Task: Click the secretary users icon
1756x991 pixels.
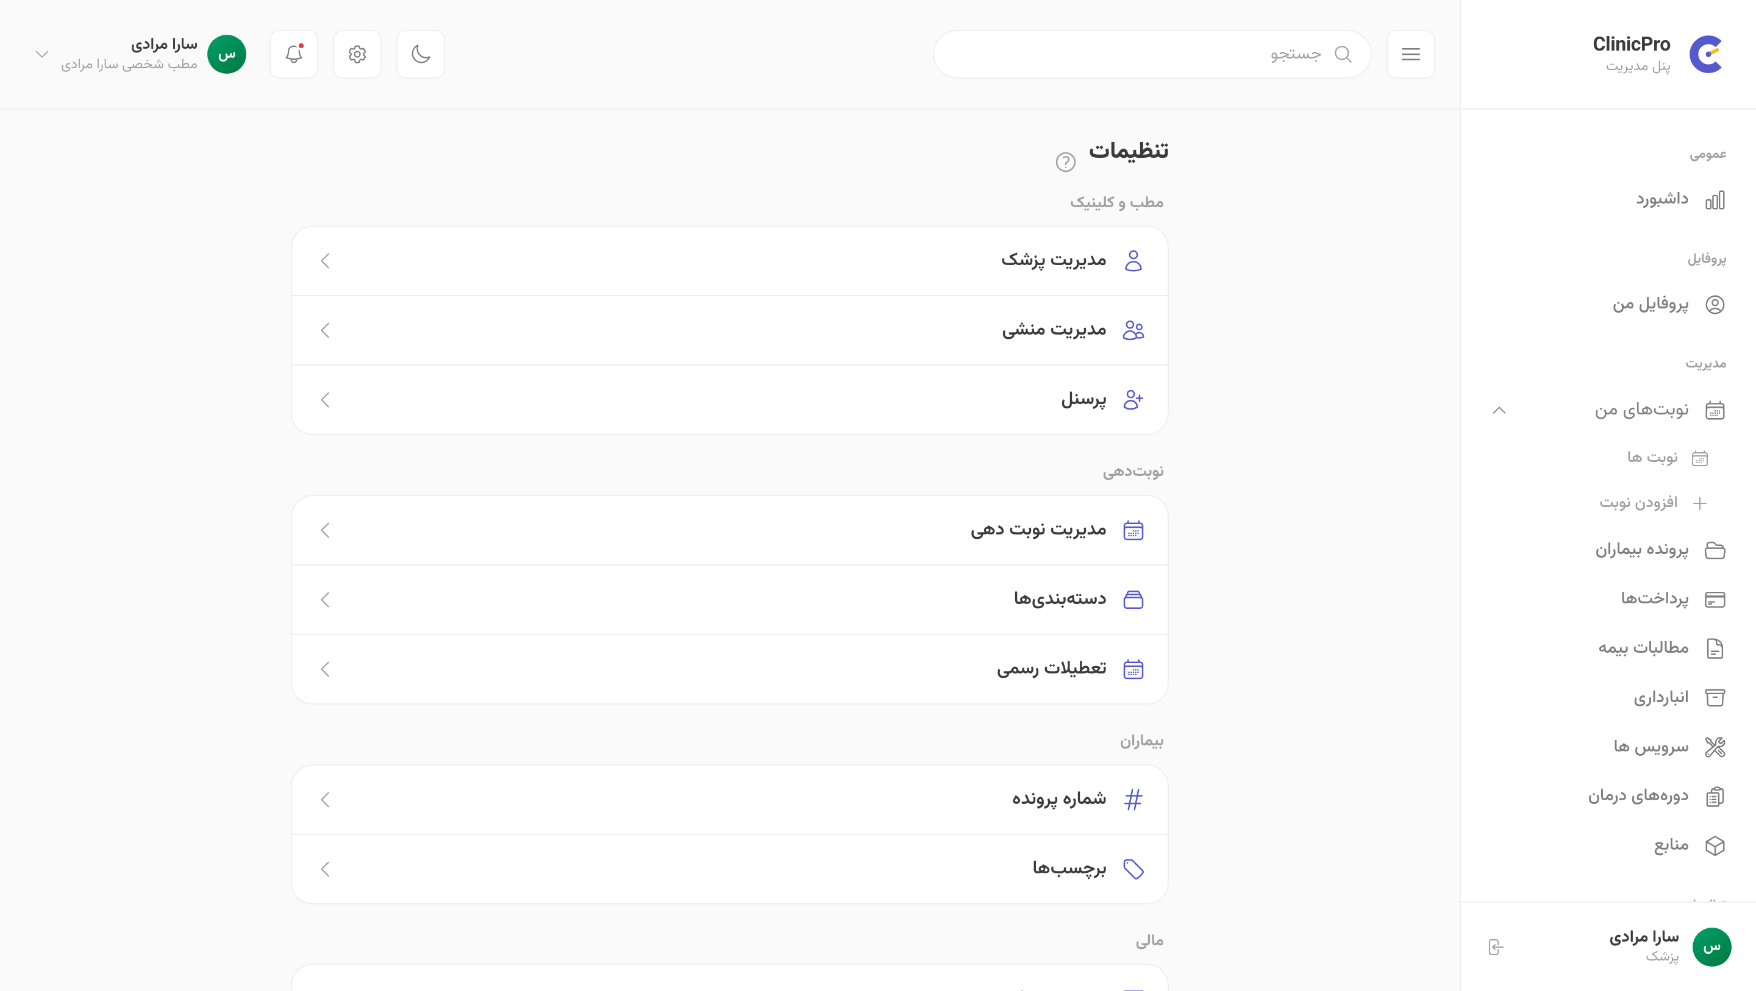Action: point(1133,330)
